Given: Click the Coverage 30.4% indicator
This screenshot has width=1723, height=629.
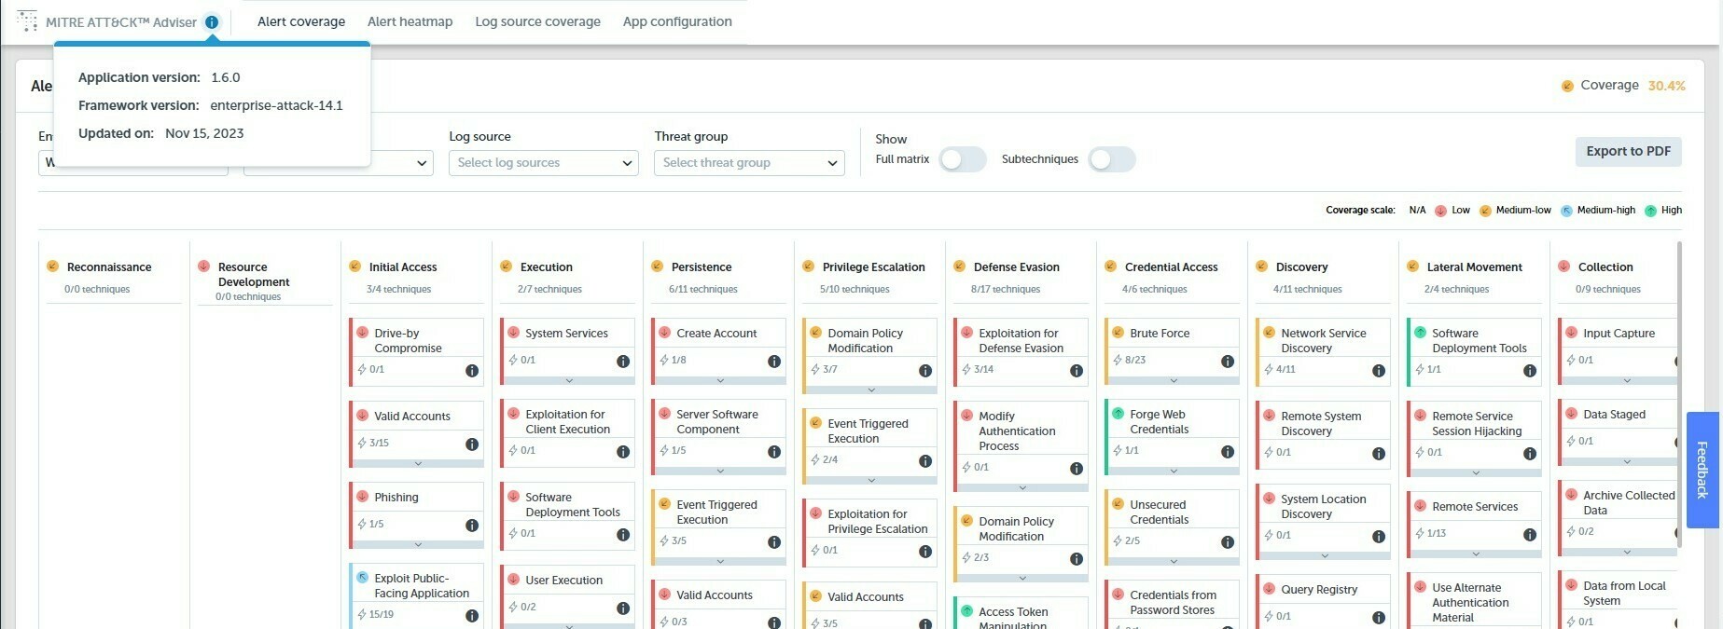Looking at the screenshot, I should click(x=1623, y=86).
